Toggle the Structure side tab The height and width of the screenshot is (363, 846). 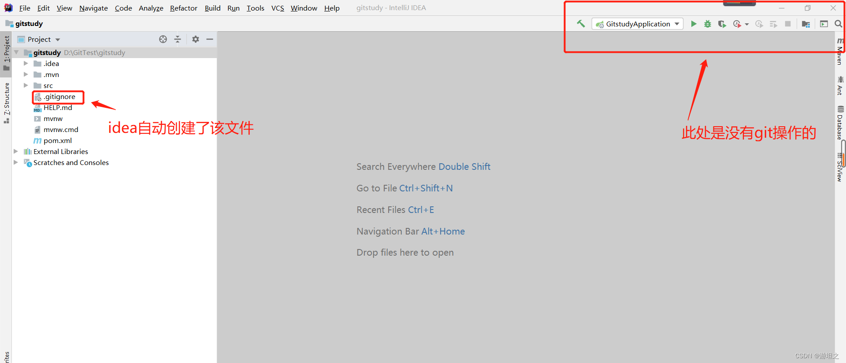click(x=6, y=103)
